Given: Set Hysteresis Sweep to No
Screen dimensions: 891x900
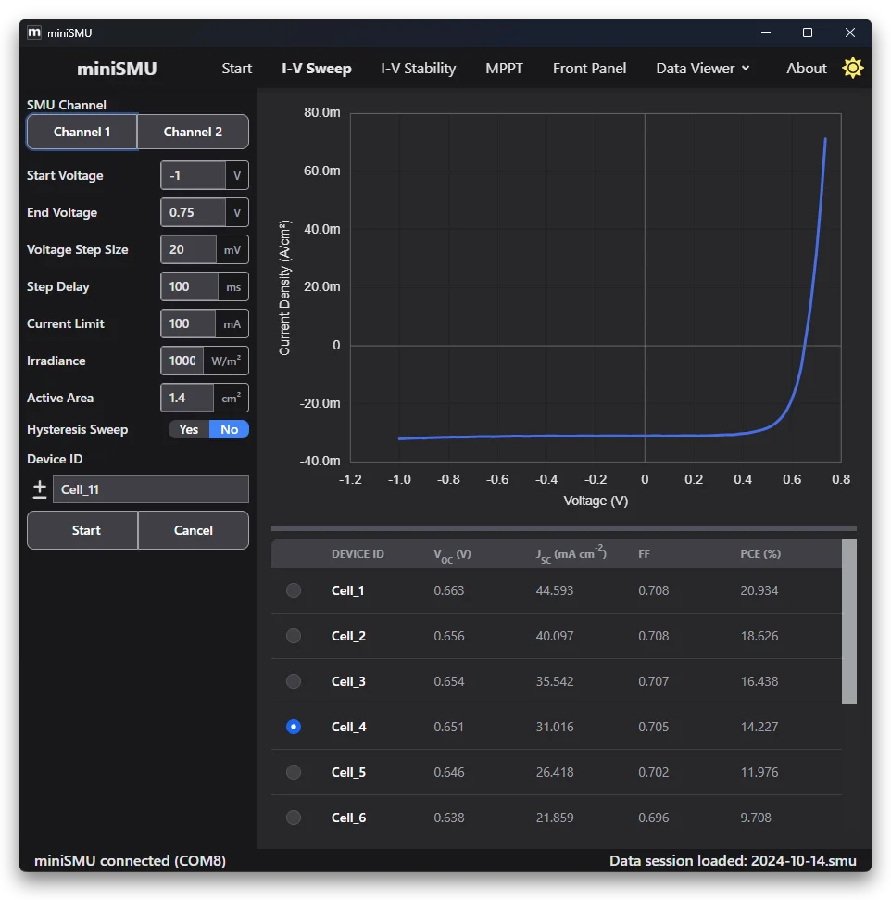Looking at the screenshot, I should pyautogui.click(x=229, y=429).
